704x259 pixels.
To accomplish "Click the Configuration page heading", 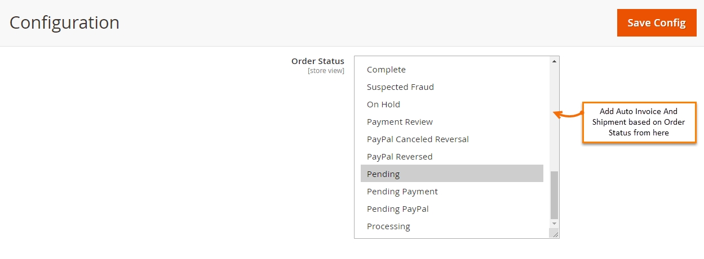I will tap(64, 23).
